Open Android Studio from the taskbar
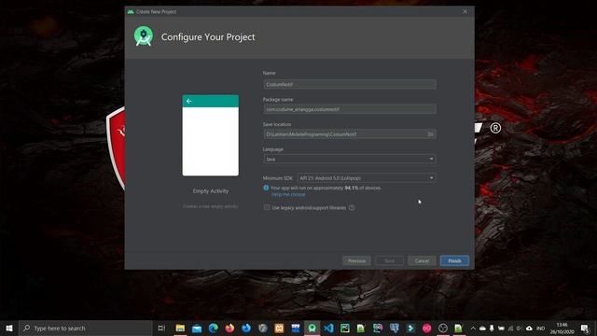 [x=312, y=328]
